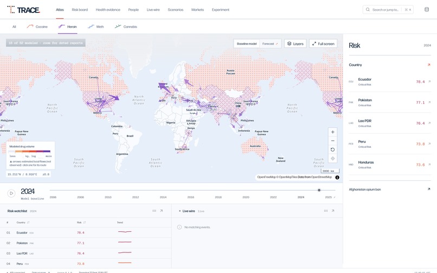Click the map scale bar 3000 km
This screenshot has width=437, height=273.
330,171
